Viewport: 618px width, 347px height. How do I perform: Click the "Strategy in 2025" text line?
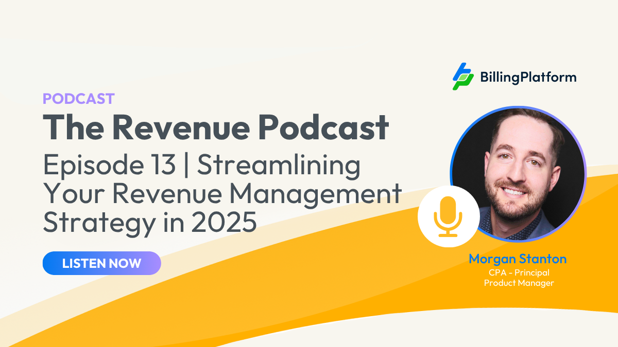pos(150,223)
